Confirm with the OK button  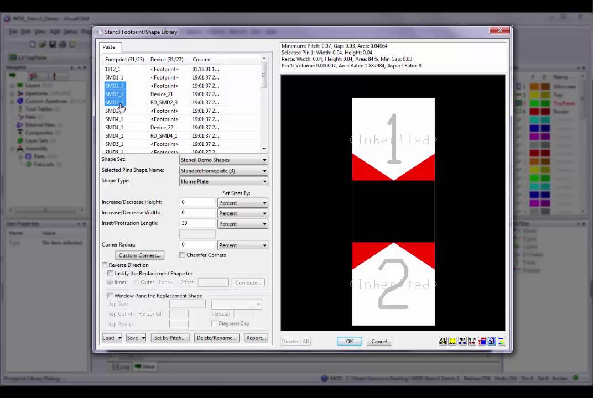[x=350, y=341]
